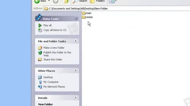Click the 'main' folder name
Screen dimensions: 190x106
88,13
